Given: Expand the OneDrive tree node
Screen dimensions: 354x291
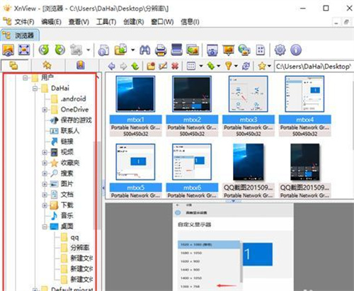Looking at the screenshot, I should click(x=45, y=110).
